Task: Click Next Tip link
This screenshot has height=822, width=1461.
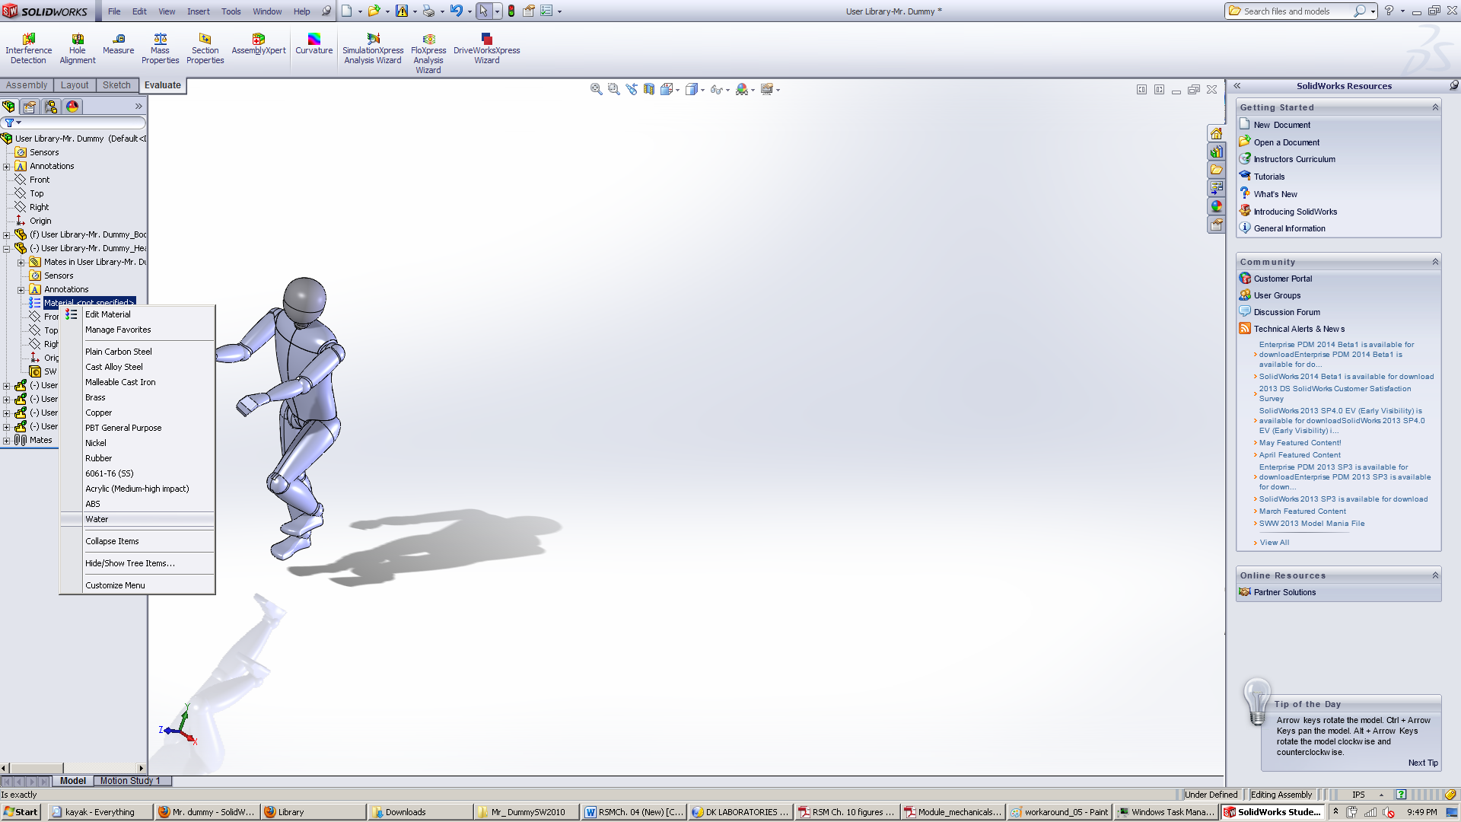Action: coord(1423,763)
